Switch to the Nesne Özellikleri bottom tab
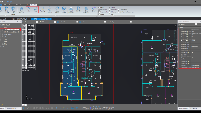The height and width of the screenshot is (113, 201). tap(183, 108)
